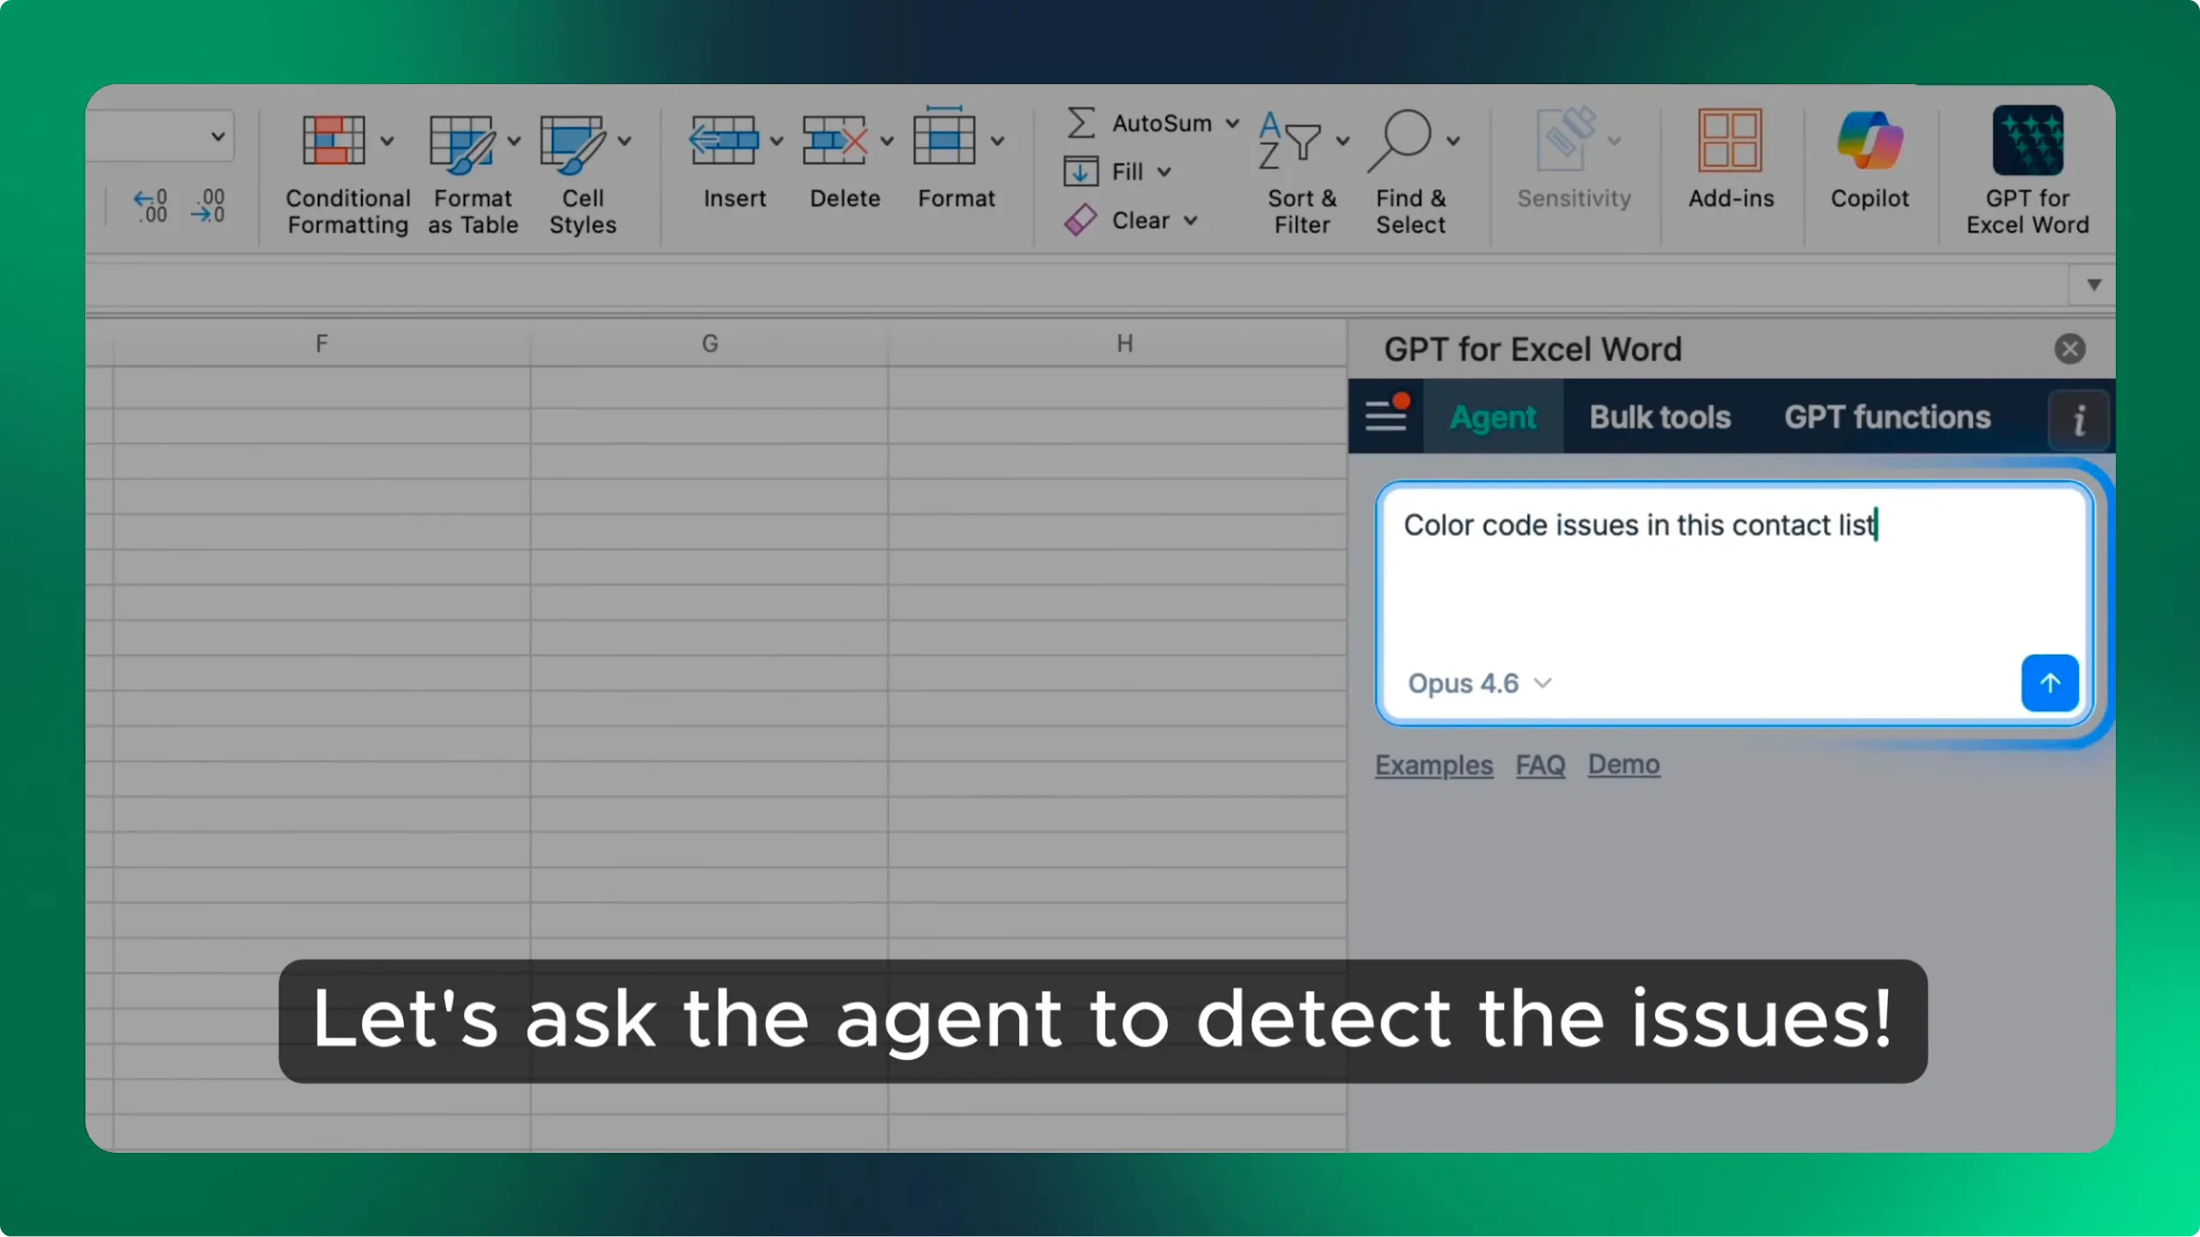Open the Examples link

(1433, 765)
